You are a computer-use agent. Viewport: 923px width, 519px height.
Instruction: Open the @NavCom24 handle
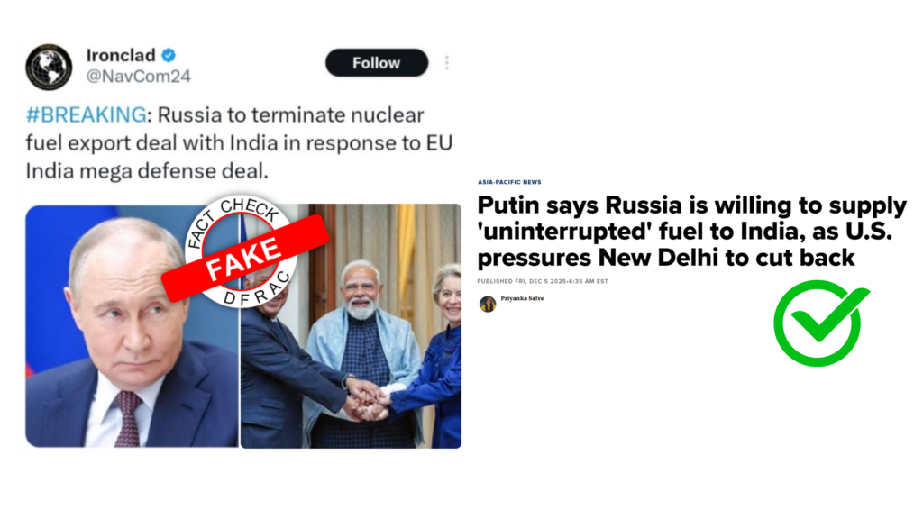tap(138, 77)
